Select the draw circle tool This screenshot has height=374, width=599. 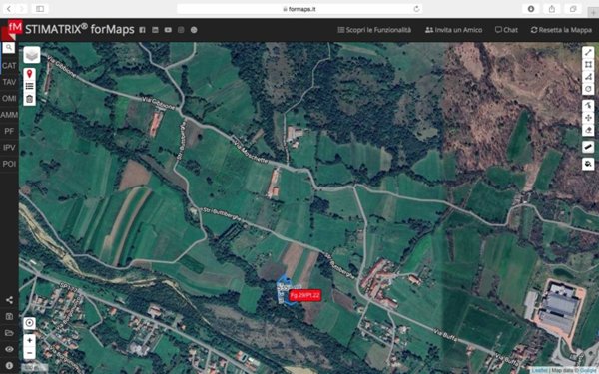point(588,89)
